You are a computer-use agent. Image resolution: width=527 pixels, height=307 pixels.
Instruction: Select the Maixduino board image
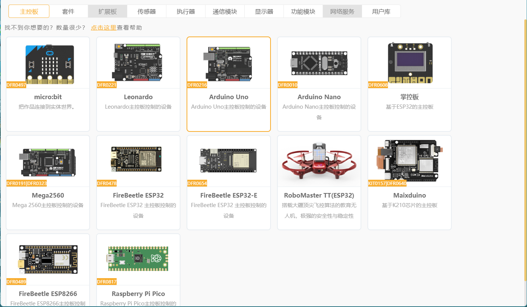(x=410, y=161)
